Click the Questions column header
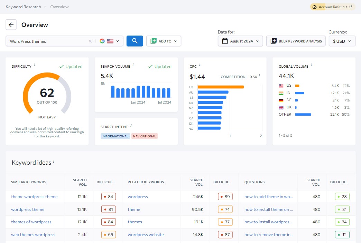 click(254, 182)
